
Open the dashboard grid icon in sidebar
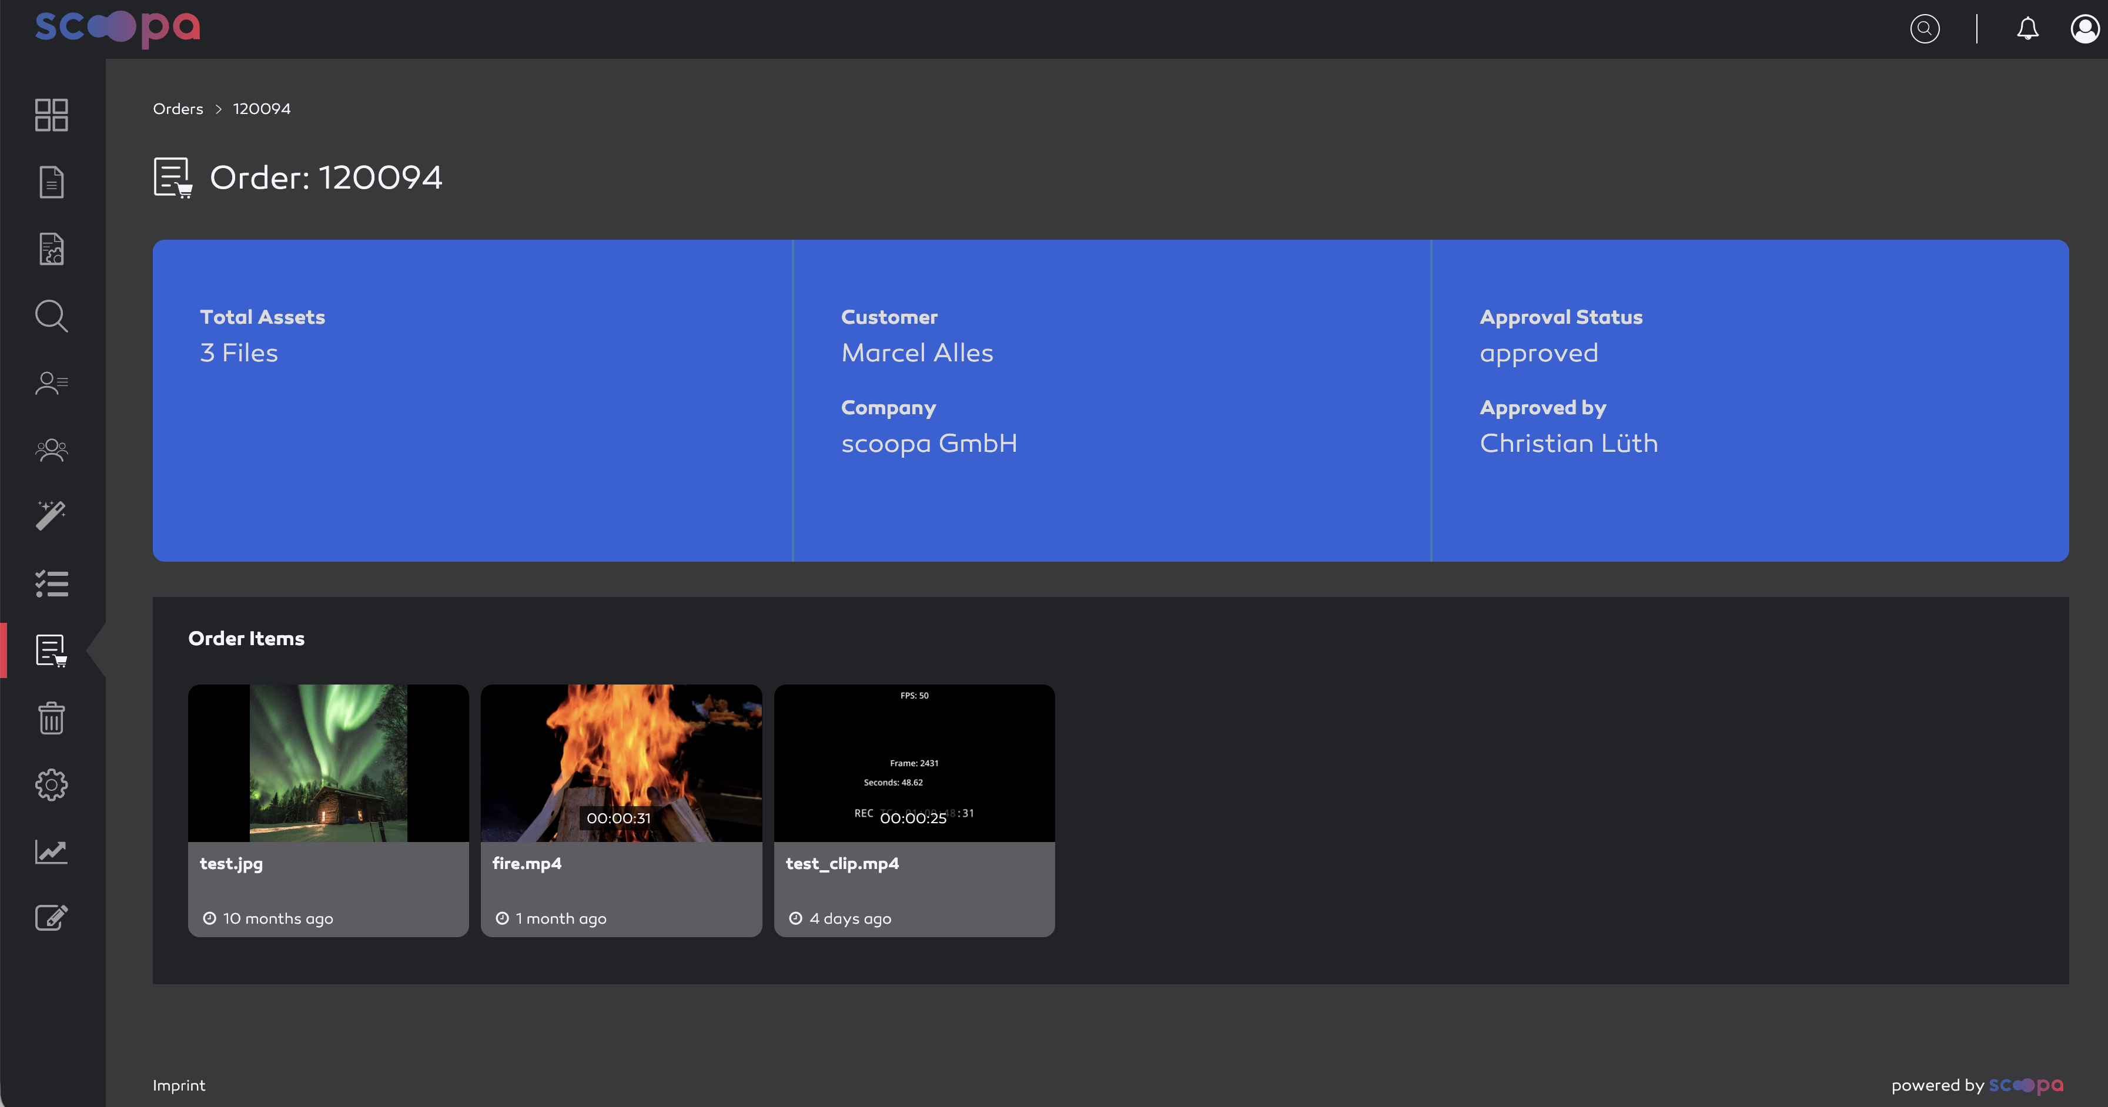pyautogui.click(x=52, y=115)
